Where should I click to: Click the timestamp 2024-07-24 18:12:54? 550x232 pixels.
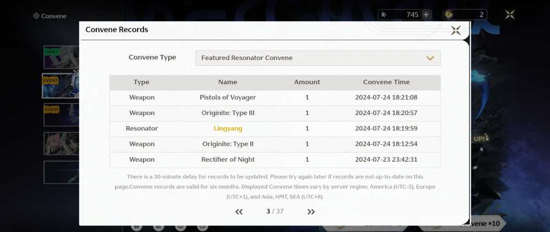pos(386,144)
